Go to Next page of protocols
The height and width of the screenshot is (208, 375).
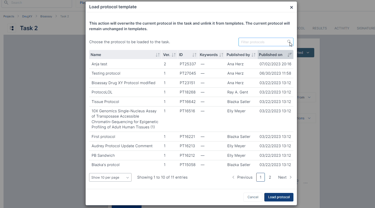pyautogui.click(x=285, y=177)
